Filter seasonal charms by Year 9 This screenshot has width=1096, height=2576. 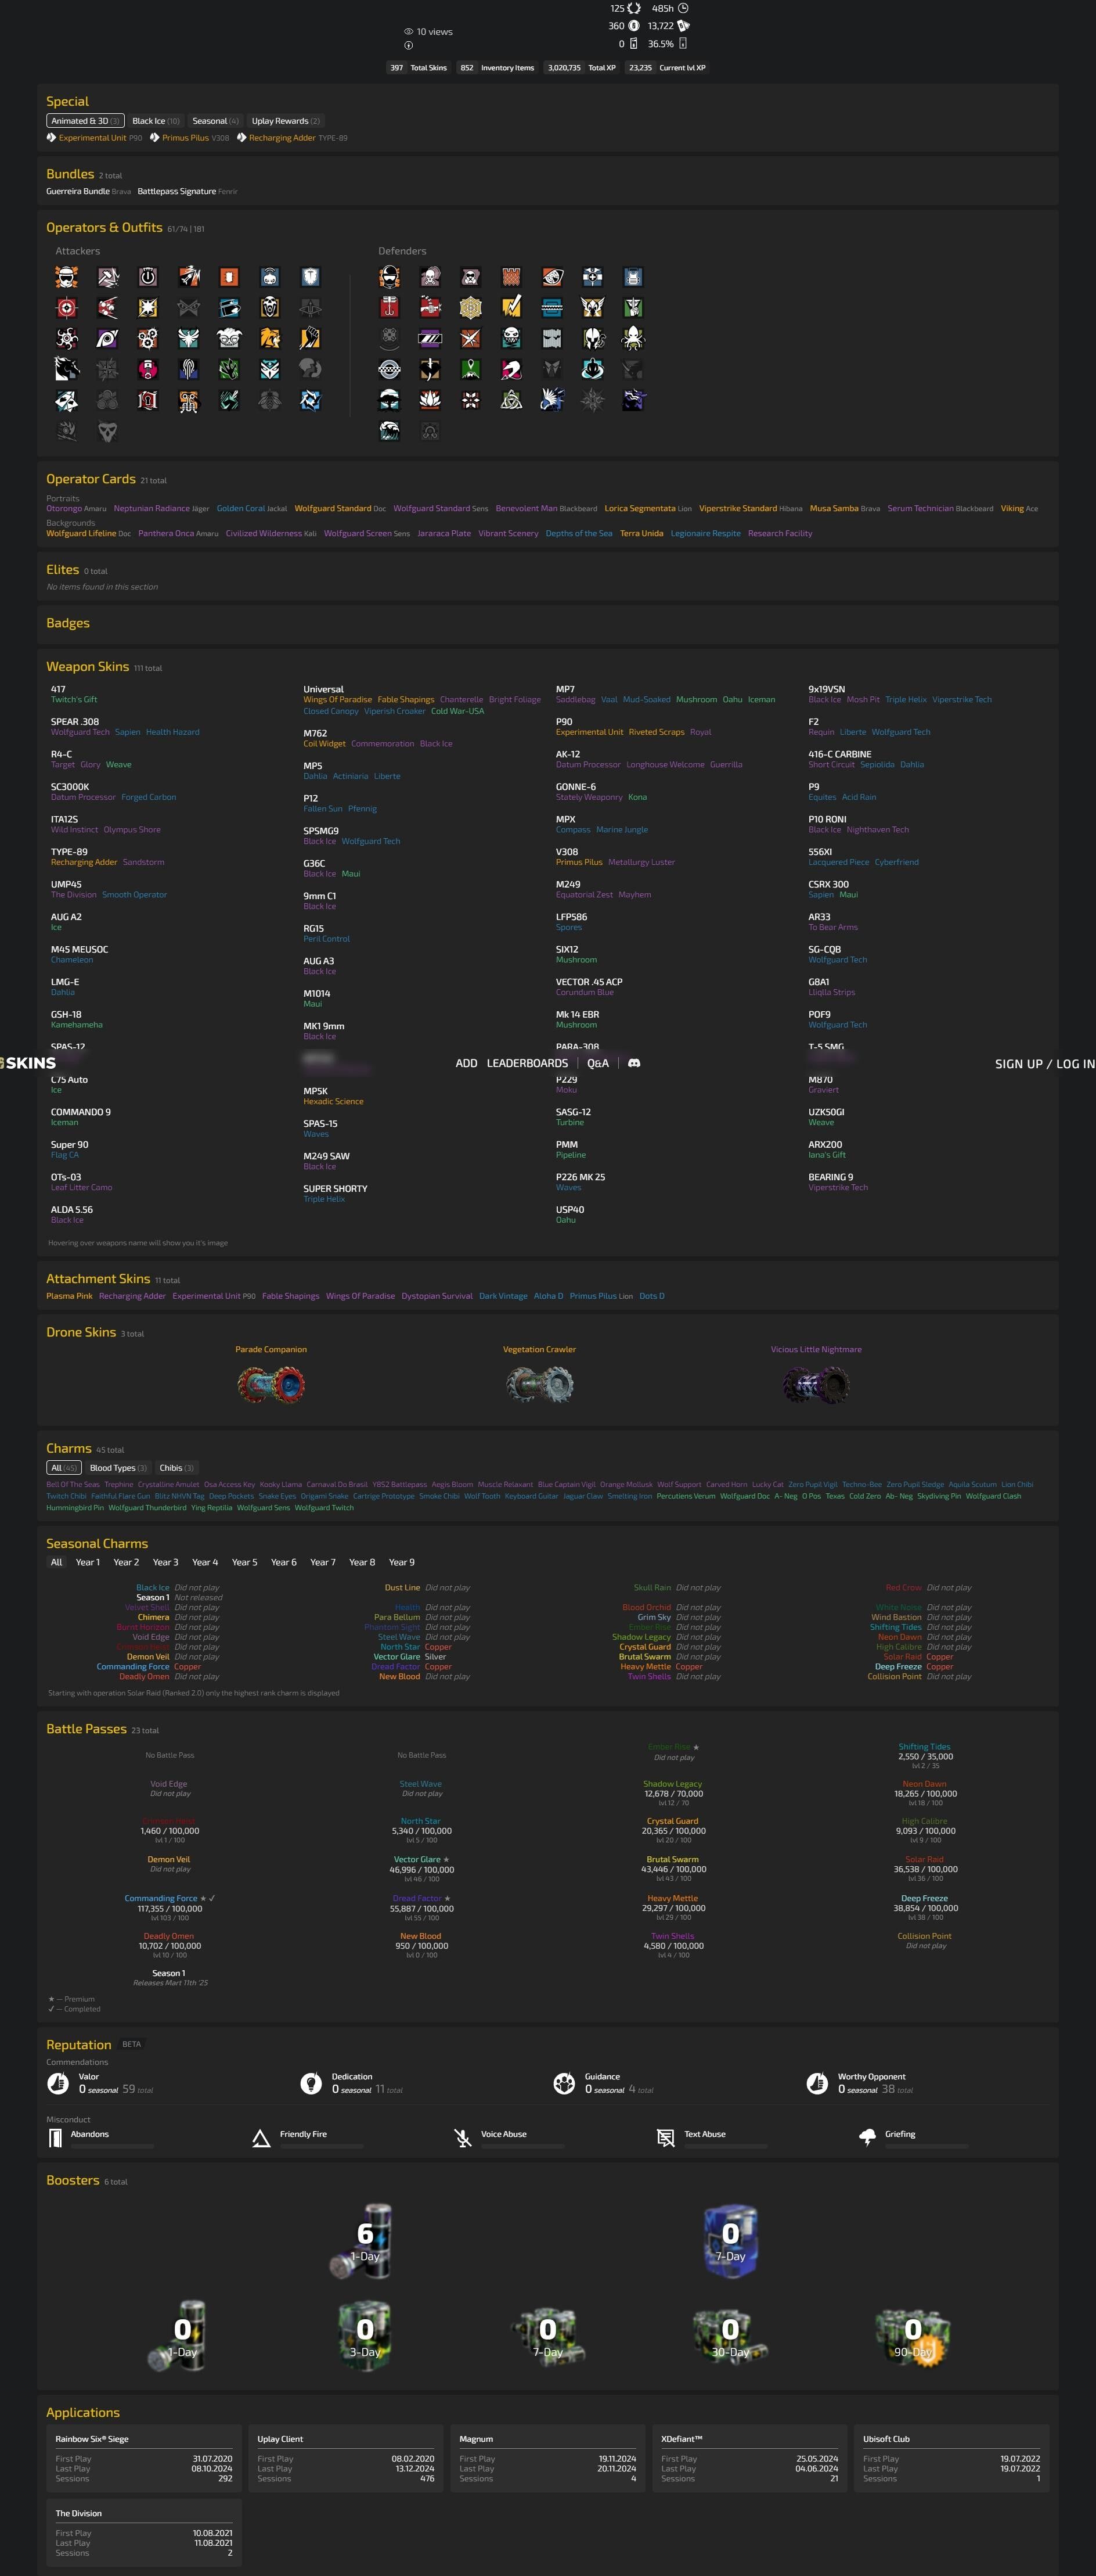coord(402,1562)
